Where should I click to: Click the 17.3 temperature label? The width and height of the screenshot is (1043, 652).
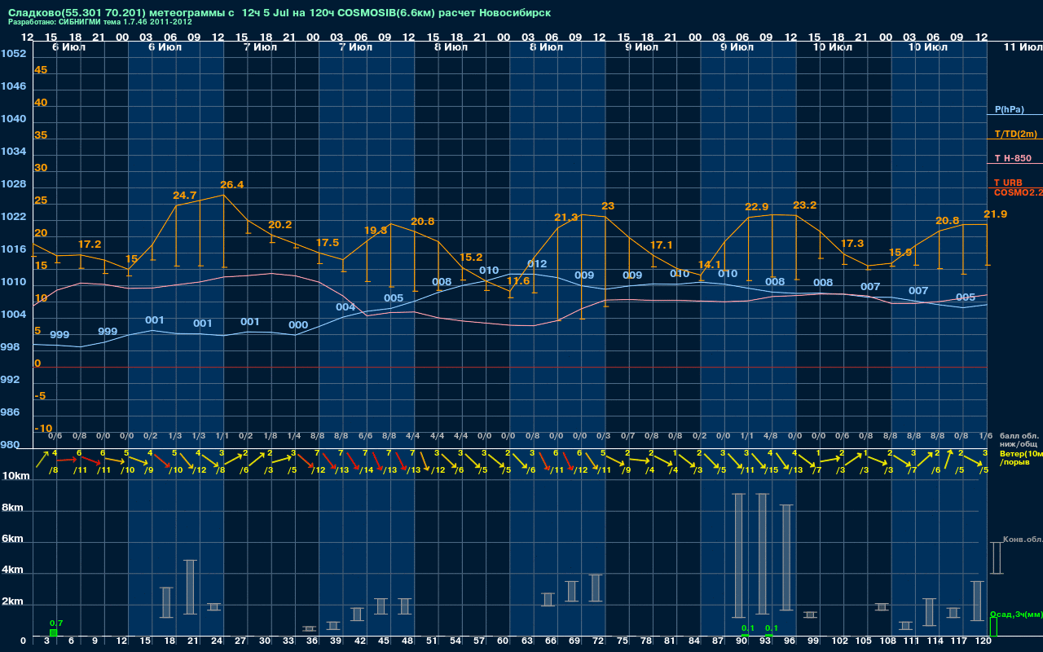click(852, 244)
